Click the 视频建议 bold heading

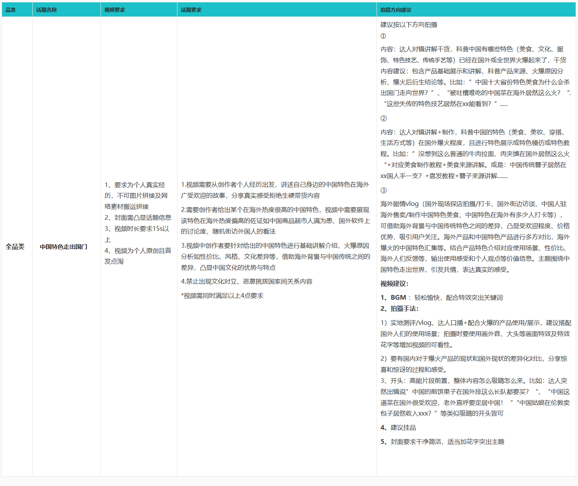[x=394, y=284]
